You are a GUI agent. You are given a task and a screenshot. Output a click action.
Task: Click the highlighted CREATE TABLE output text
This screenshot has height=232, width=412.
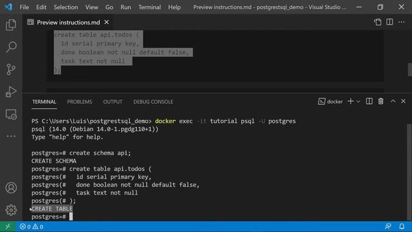tap(52, 209)
